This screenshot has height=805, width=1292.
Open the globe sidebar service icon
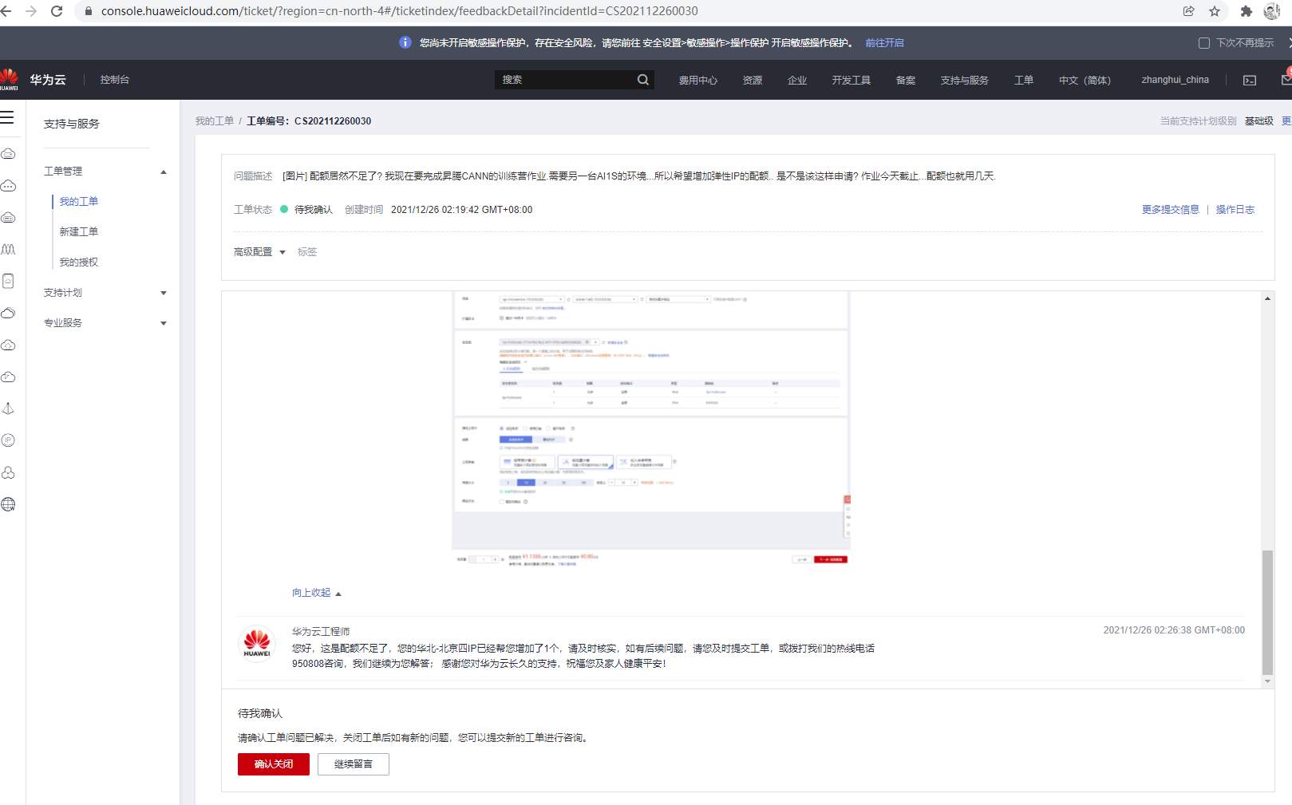[8, 504]
